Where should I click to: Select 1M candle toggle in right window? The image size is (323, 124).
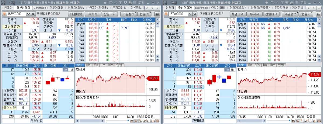tap(232, 70)
